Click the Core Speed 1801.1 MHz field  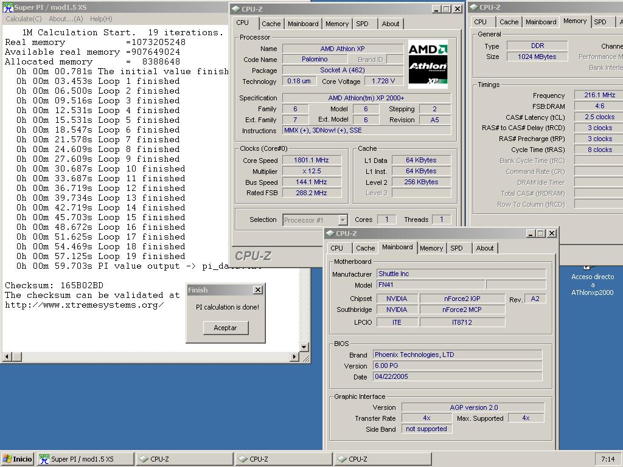coord(311,160)
